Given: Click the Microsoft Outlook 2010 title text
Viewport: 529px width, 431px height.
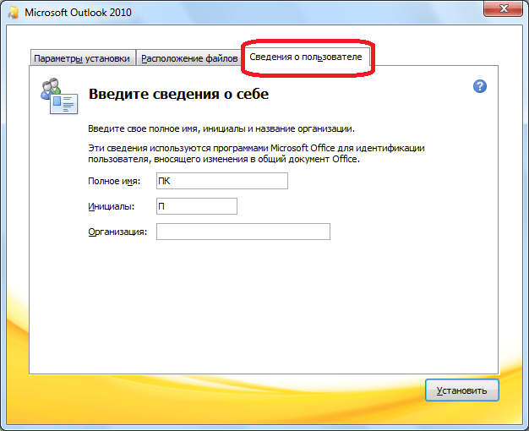Looking at the screenshot, I should click(x=78, y=13).
